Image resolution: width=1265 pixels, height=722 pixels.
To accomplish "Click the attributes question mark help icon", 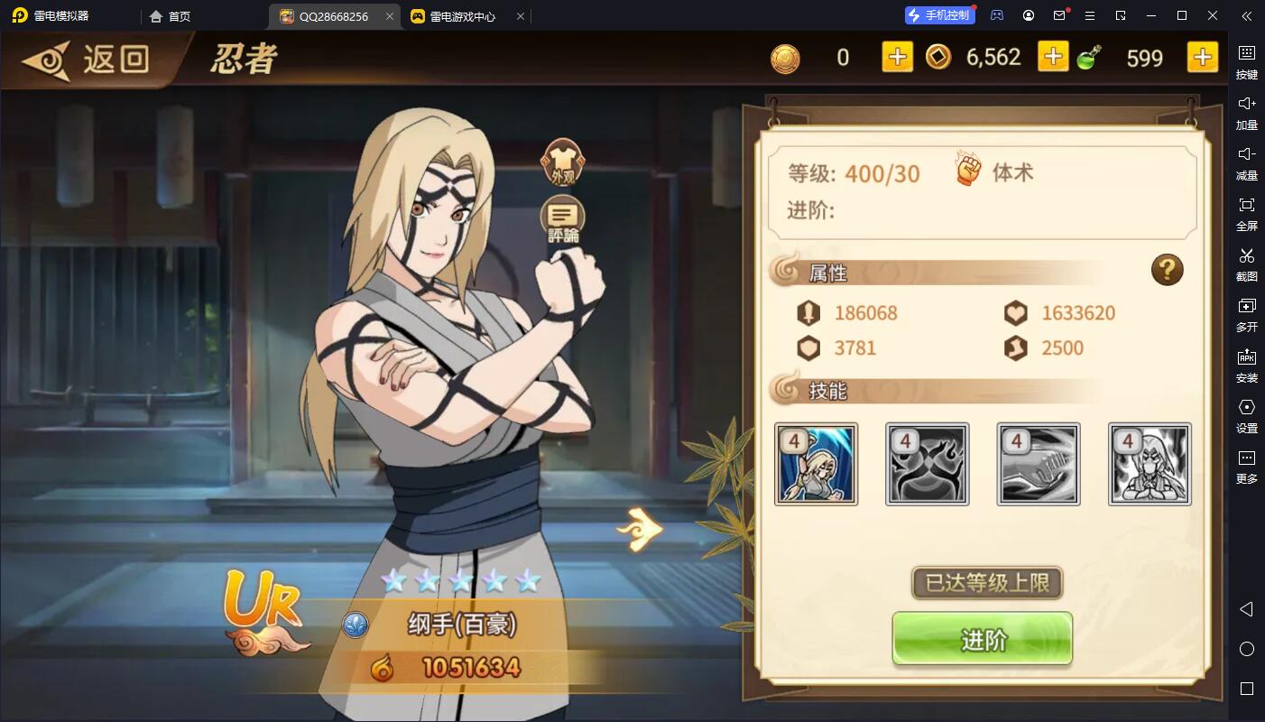I will point(1167,270).
